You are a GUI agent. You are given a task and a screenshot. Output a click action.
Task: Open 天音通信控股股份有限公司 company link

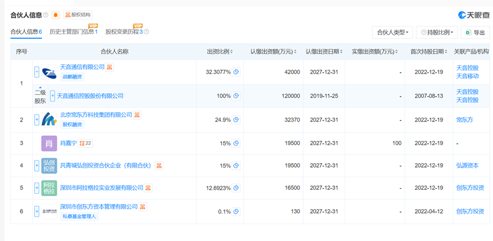(90, 96)
